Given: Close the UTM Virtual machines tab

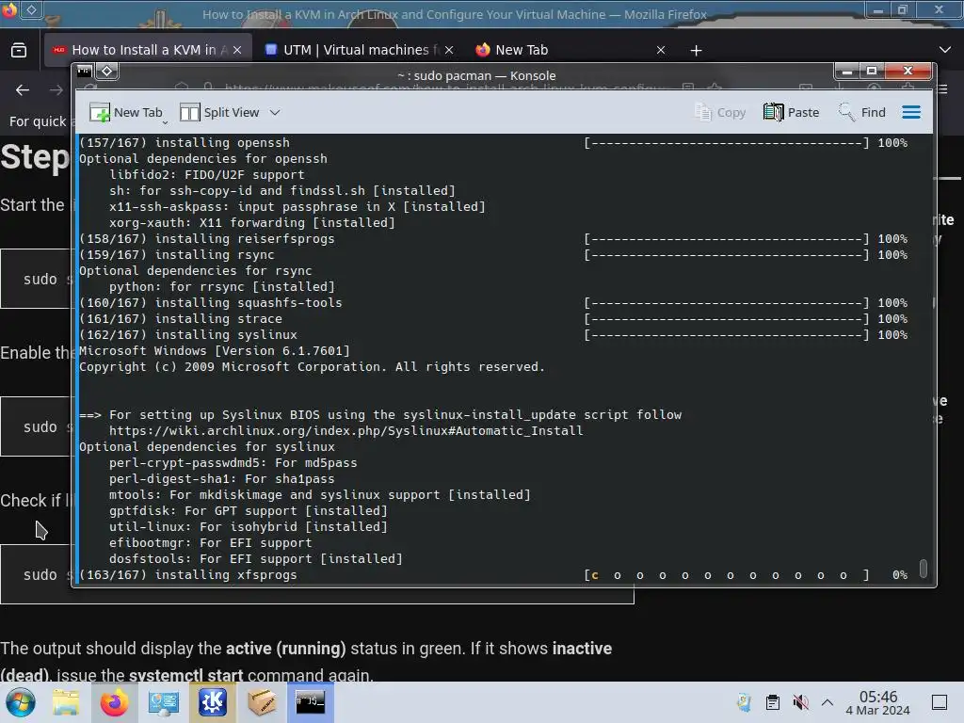Looking at the screenshot, I should [x=449, y=50].
